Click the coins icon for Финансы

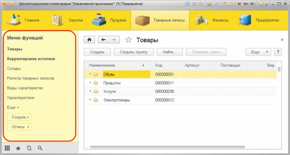coord(201,20)
